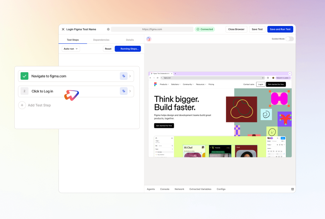Close the Login Figma Test Name editor with X
This screenshot has height=219, width=325.
tap(63, 29)
